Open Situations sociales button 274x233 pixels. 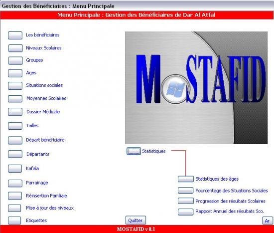tap(15, 86)
